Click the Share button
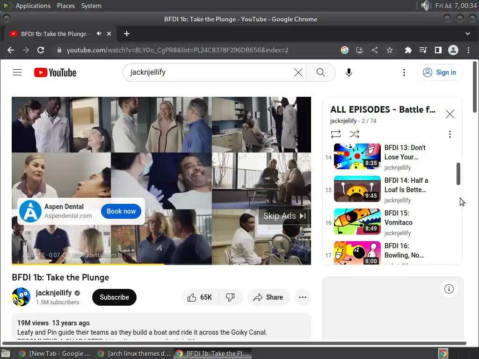Image resolution: width=479 pixels, height=359 pixels. (268, 297)
